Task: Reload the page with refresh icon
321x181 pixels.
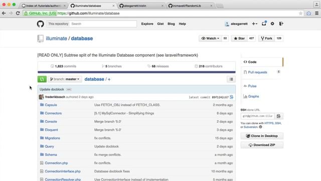Action: pyautogui.click(x=18, y=14)
